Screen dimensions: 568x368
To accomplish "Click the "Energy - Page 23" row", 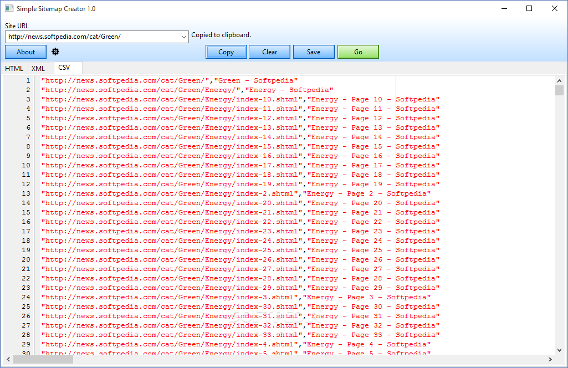I will click(240, 231).
